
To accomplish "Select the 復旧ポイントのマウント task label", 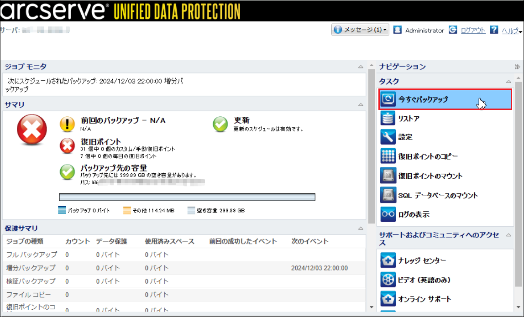I will pyautogui.click(x=430, y=176).
